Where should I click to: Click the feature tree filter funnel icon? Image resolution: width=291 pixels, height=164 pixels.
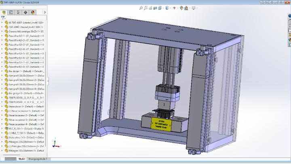pyautogui.click(x=4, y=18)
